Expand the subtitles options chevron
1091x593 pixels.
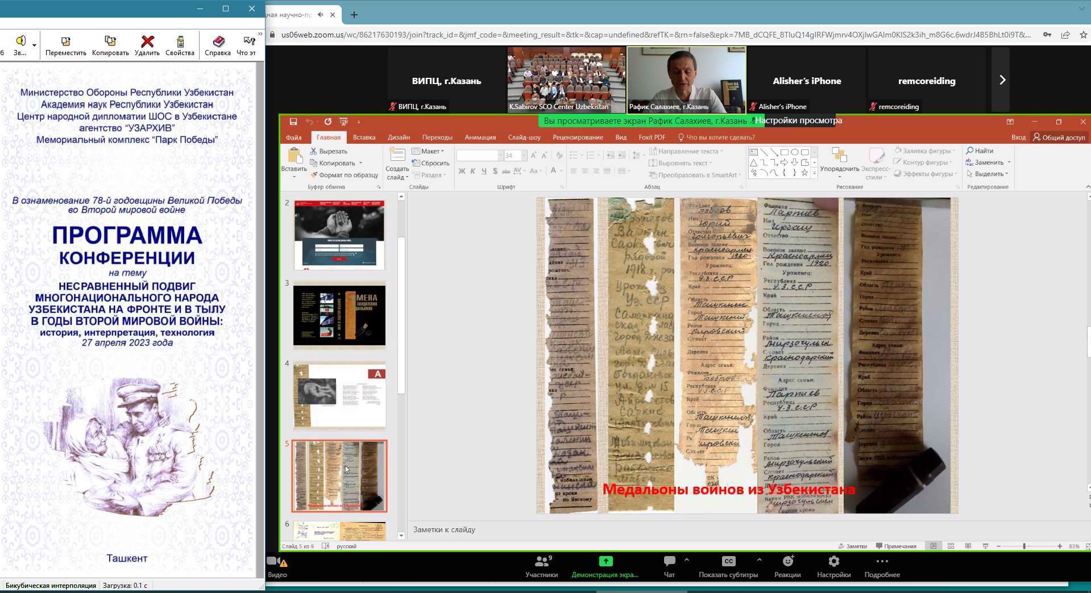(760, 560)
